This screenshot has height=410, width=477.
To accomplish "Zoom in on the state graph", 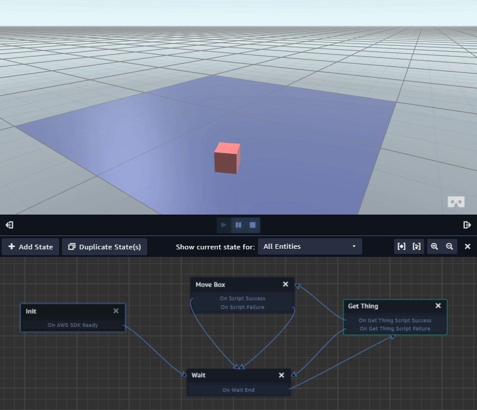I will 435,246.
